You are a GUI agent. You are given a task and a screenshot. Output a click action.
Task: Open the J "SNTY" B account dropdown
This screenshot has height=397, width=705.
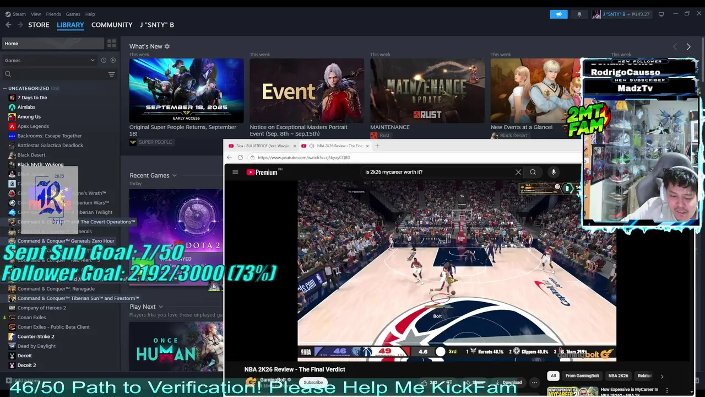(621, 14)
